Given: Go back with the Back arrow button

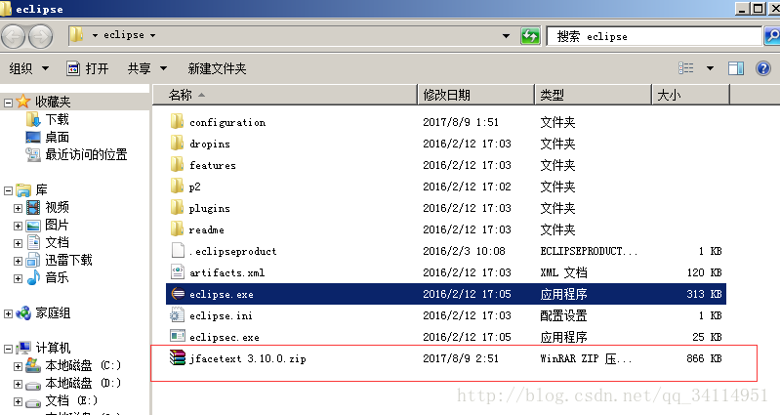Looking at the screenshot, I should click(14, 36).
